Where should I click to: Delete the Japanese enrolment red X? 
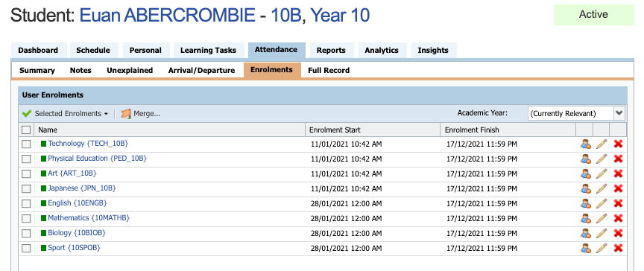point(618,188)
